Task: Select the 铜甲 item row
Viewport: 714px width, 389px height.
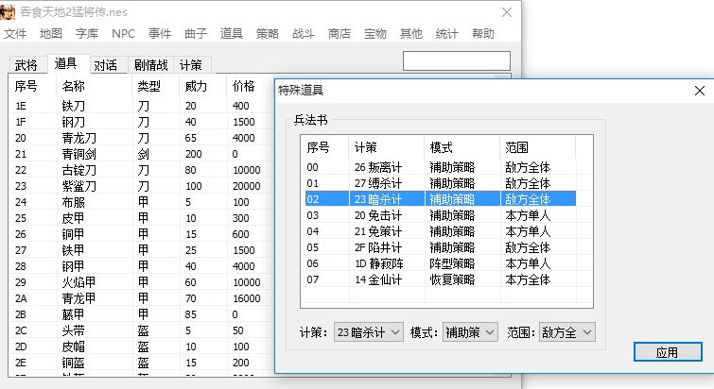Action: 142,234
